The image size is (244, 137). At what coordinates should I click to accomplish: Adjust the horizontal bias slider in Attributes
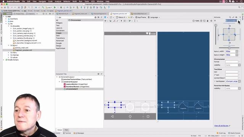coord(229,48)
